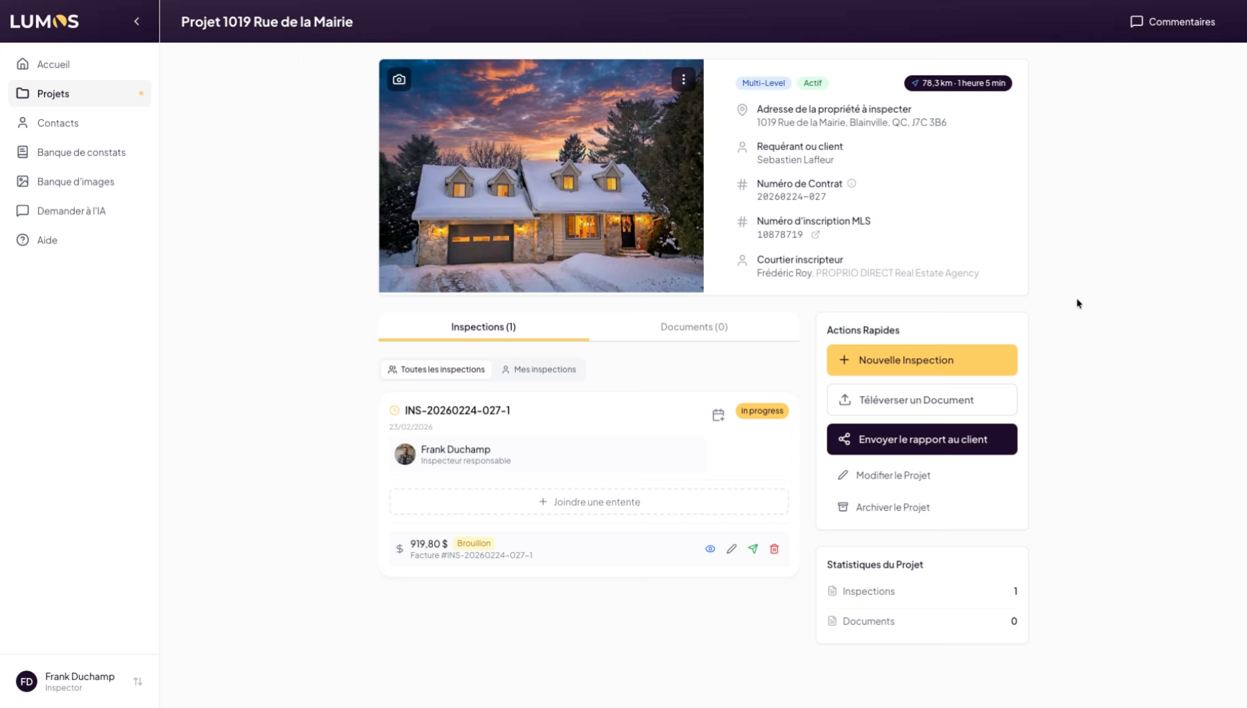Open the MLS listing external link icon

coord(815,235)
